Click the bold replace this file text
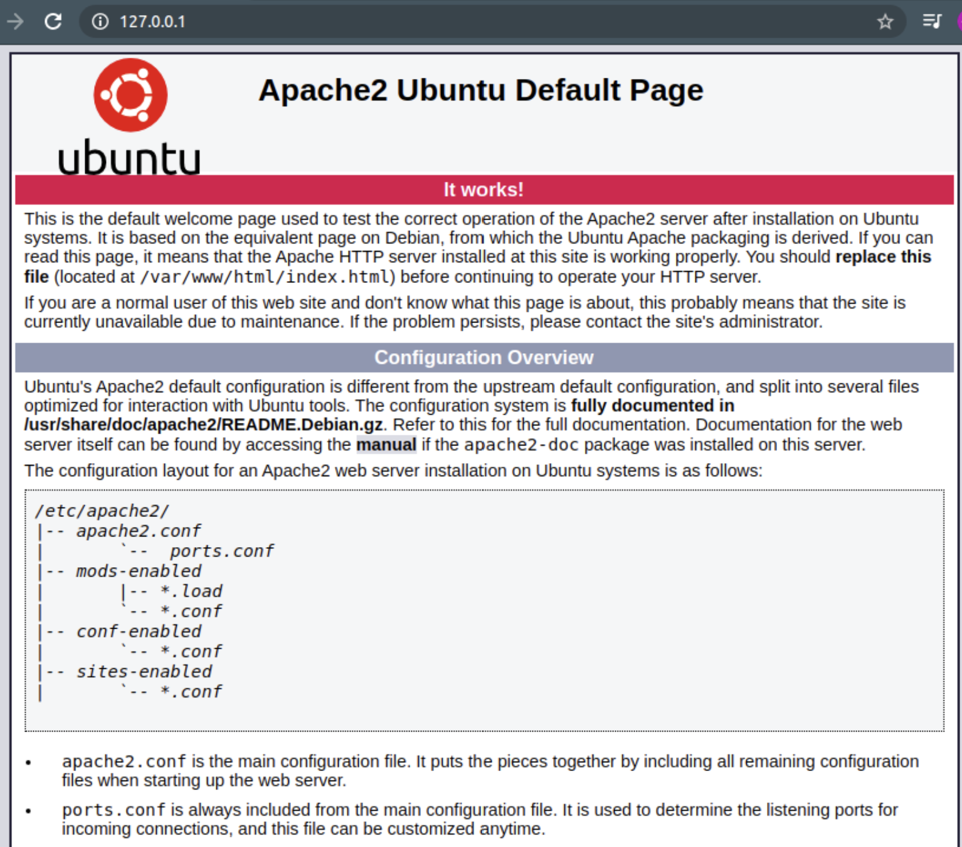The width and height of the screenshot is (962, 847). [x=884, y=257]
